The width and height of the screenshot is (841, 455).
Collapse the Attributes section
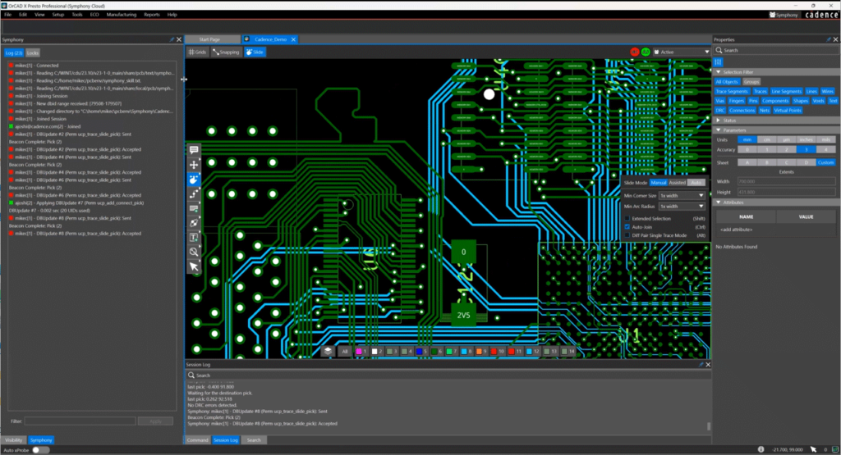point(719,202)
